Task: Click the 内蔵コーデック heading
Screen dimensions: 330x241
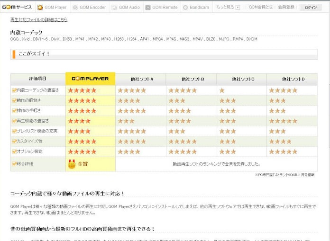Action: point(26,32)
